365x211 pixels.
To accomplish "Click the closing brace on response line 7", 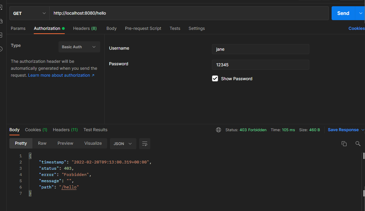I will [30, 193].
